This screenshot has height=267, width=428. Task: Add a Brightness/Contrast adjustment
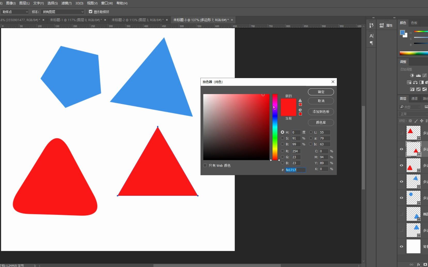click(412, 76)
